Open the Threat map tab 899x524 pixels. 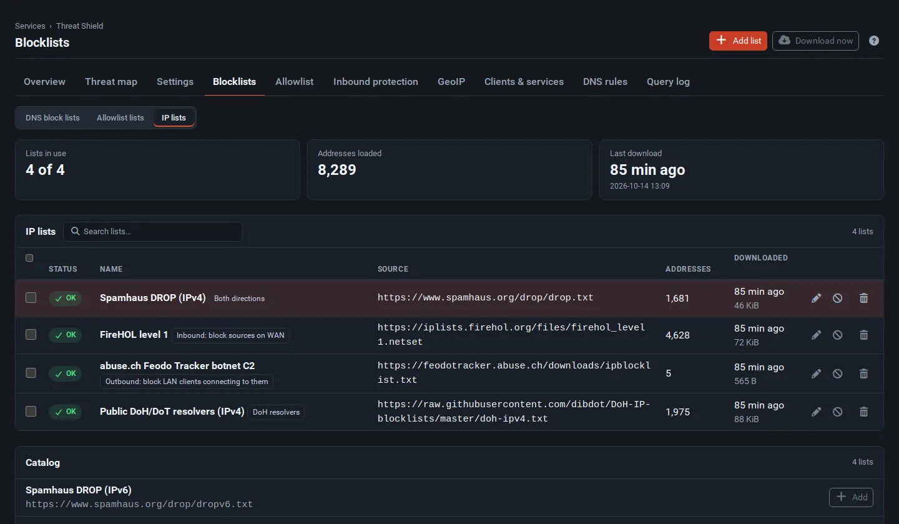(x=111, y=82)
